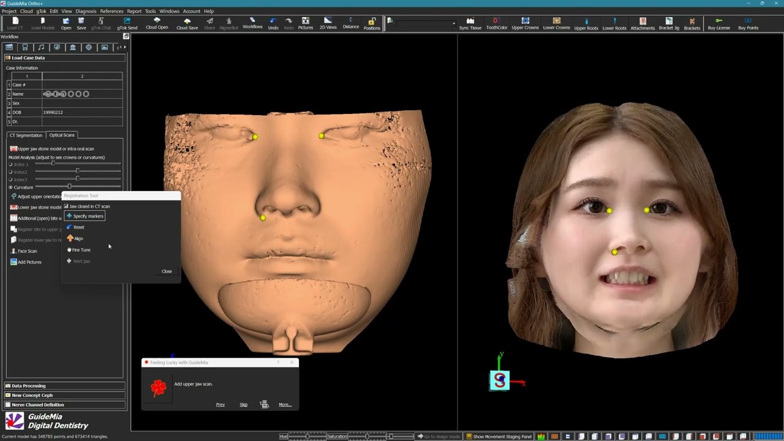This screenshot has height=441, width=784.
Task: Adjust the Saturation slider in status bar
Action: point(367,437)
